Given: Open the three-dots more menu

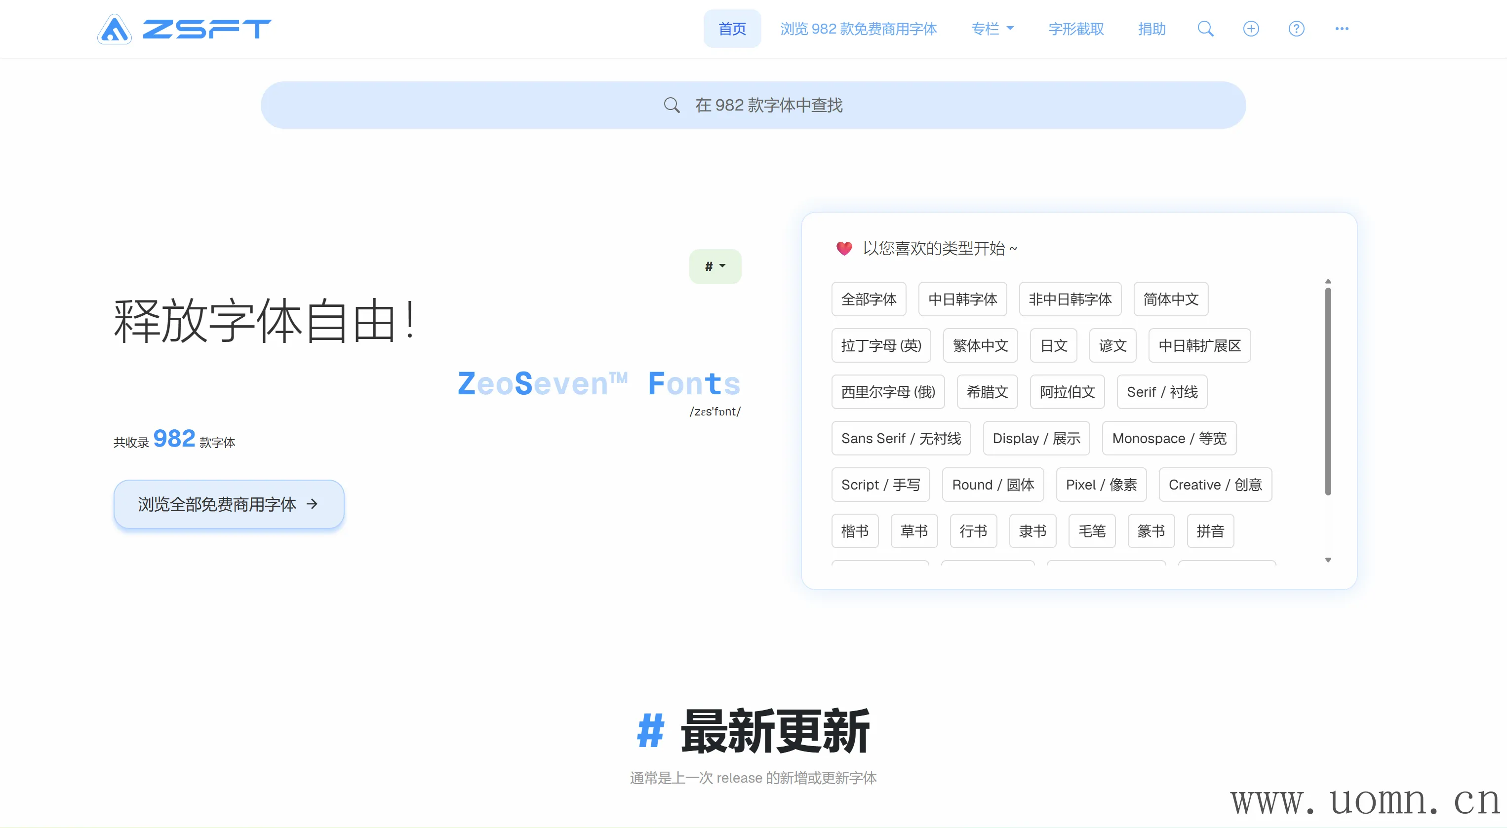Looking at the screenshot, I should tap(1342, 29).
